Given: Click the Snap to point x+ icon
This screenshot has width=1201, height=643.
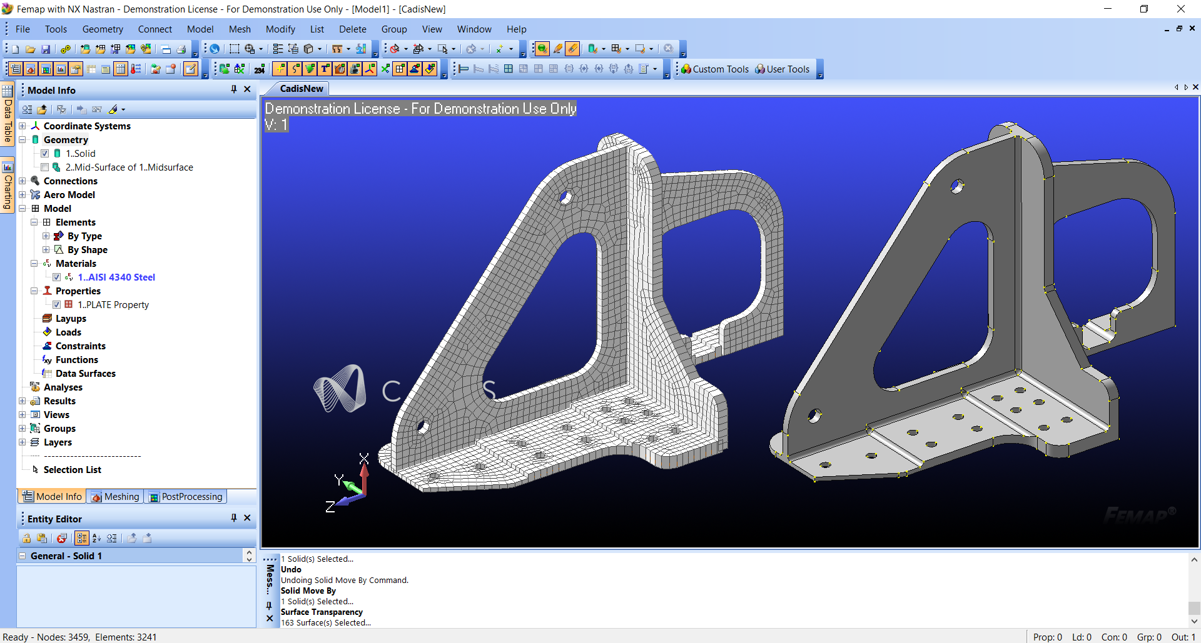Looking at the screenshot, I should pyautogui.click(x=499, y=49).
